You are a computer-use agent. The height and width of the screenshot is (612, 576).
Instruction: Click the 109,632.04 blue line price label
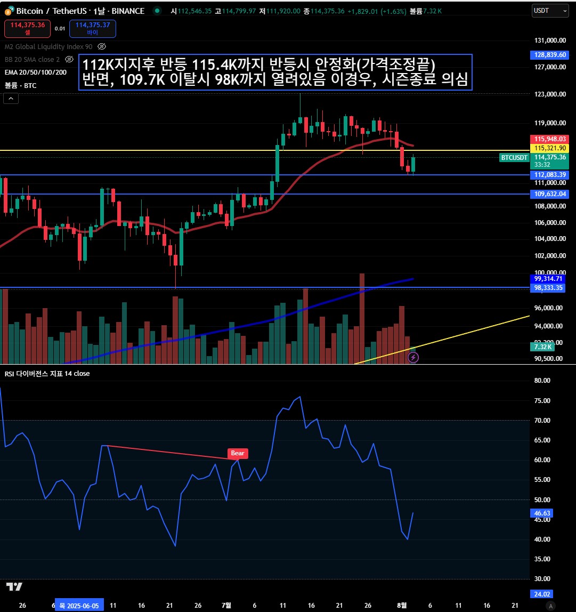[549, 194]
